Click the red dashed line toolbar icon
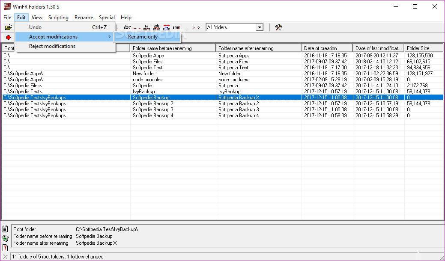This screenshot has width=445, height=261. click(x=137, y=28)
